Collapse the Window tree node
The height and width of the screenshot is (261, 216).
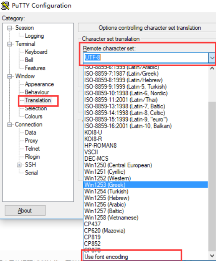pos(10,76)
